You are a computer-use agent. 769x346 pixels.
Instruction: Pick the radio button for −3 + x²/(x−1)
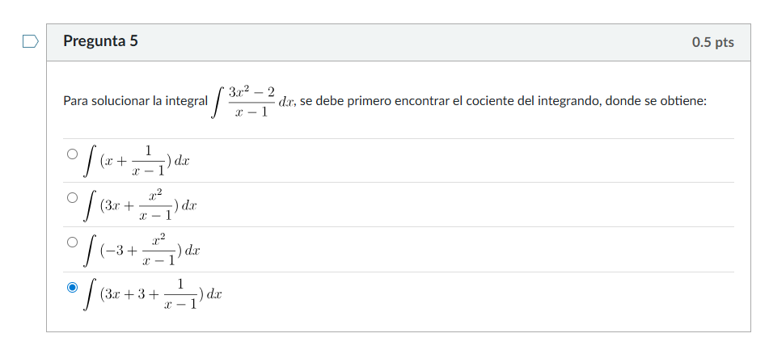click(73, 242)
